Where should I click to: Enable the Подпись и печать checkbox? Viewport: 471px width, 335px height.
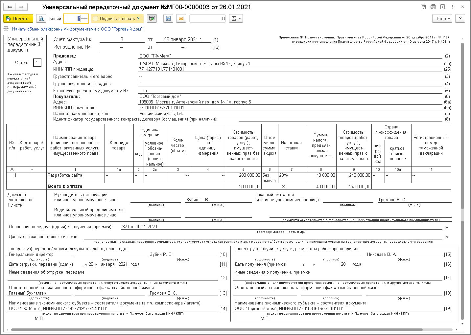click(x=96, y=19)
